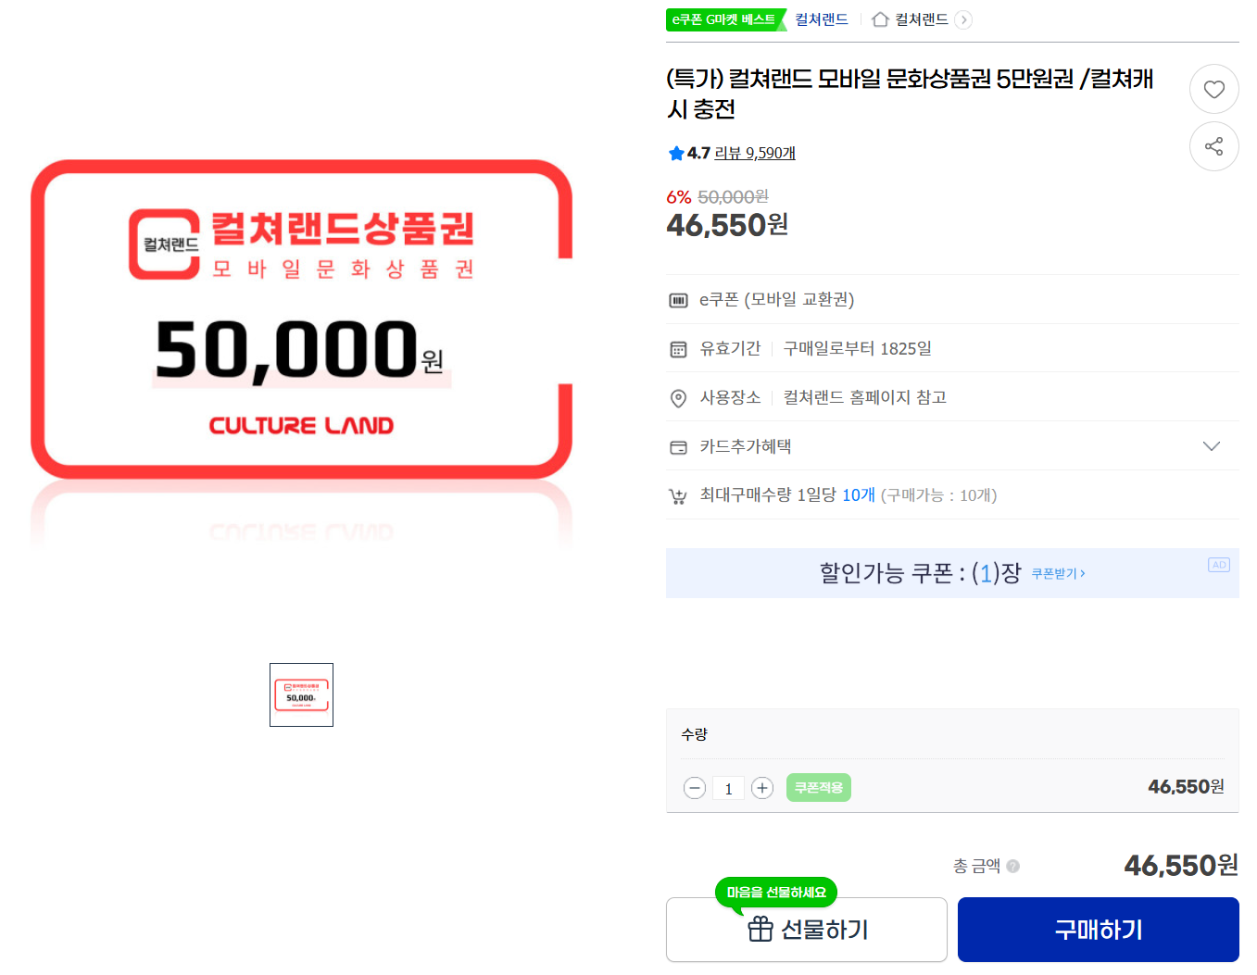Select the small product thumbnail image
Viewport: 1257px width, 975px height.
click(x=301, y=694)
